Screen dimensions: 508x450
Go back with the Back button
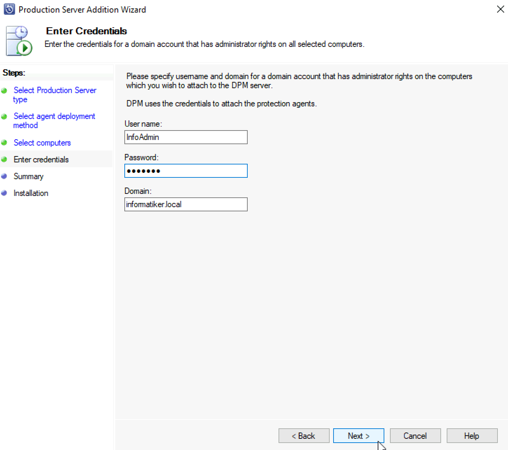coord(304,436)
